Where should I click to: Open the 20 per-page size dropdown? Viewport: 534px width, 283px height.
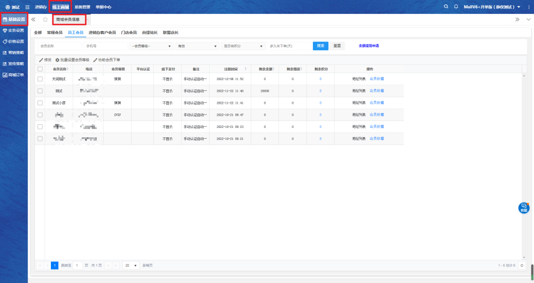click(131, 265)
